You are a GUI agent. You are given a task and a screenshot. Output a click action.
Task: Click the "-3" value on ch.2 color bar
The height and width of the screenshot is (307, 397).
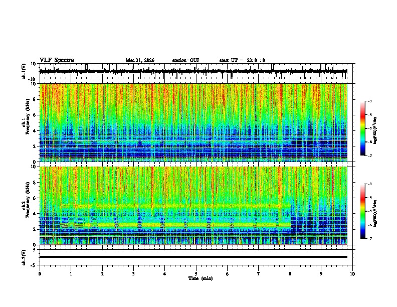[x=369, y=184]
